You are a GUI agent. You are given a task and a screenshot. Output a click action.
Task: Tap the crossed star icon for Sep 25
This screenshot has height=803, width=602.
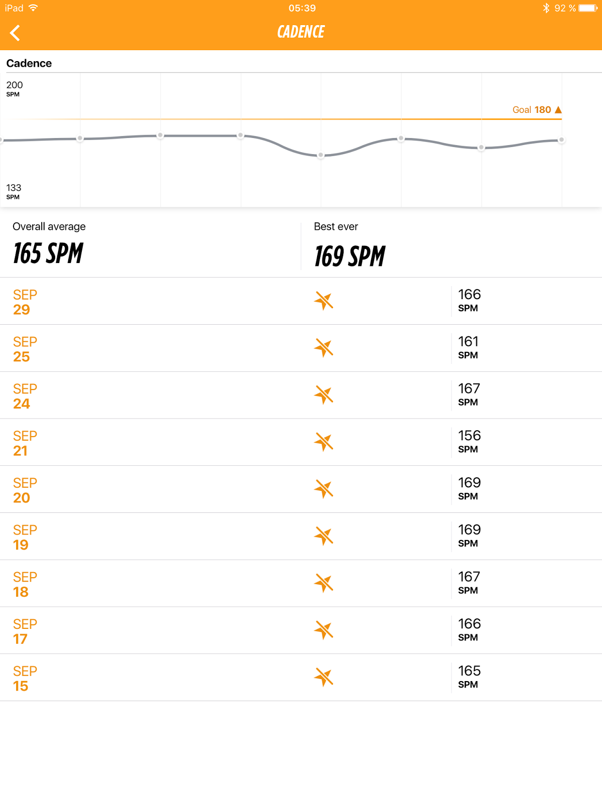[x=324, y=348]
